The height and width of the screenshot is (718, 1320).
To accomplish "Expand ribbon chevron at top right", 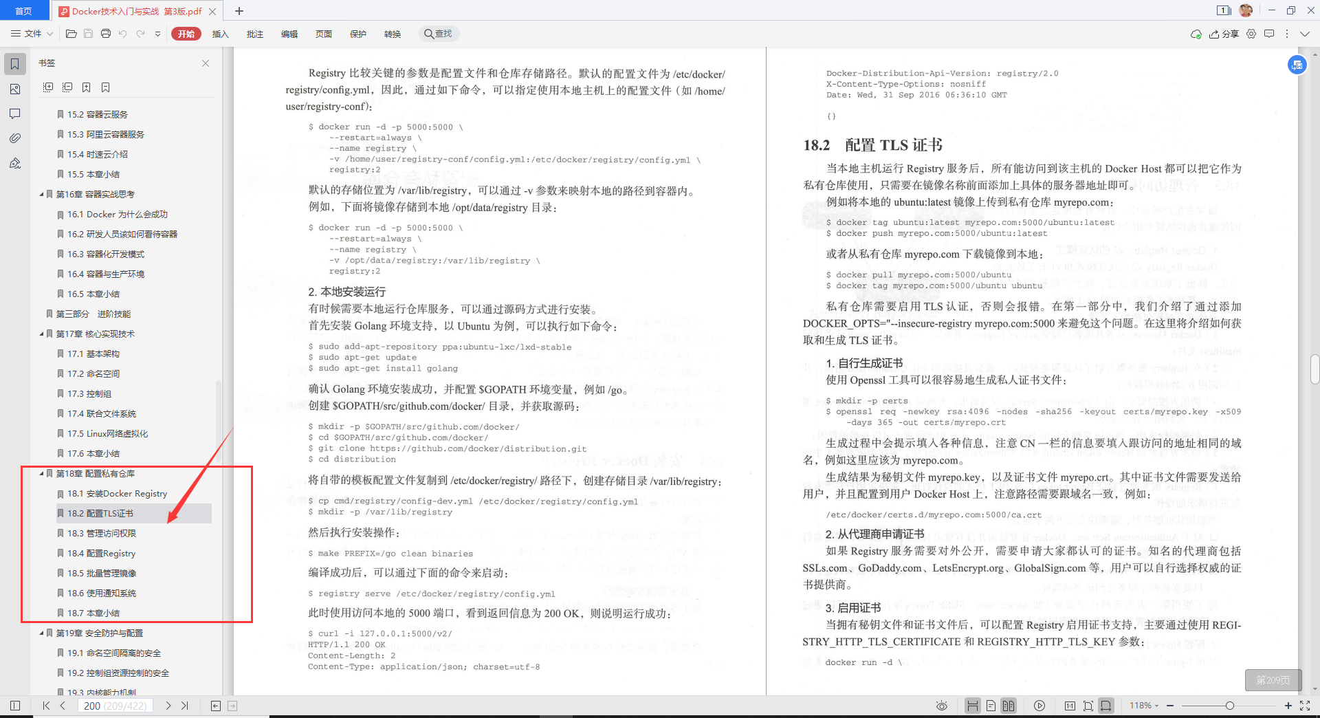I will tap(1305, 34).
